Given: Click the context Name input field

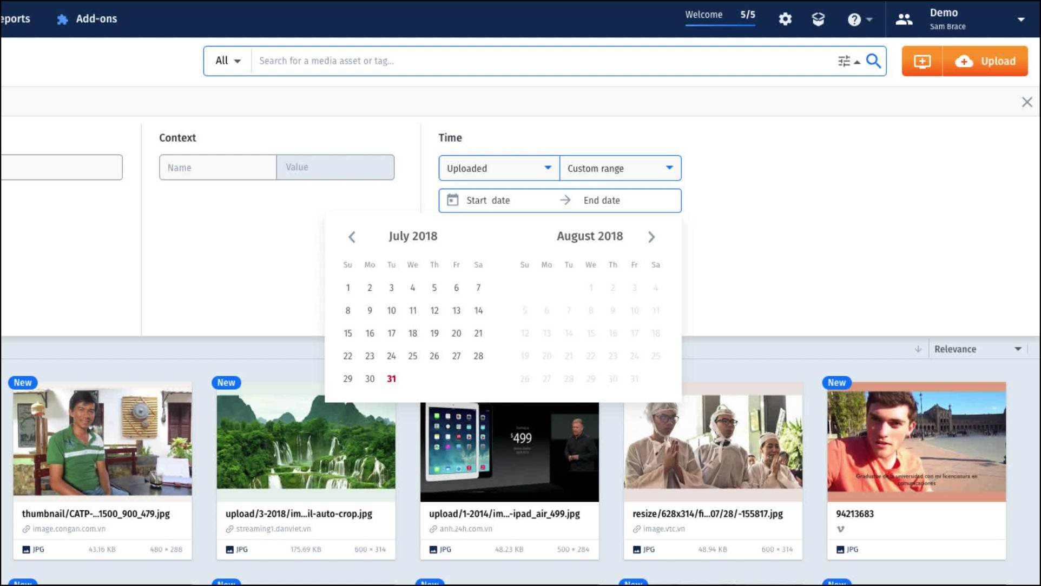Looking at the screenshot, I should pyautogui.click(x=218, y=168).
